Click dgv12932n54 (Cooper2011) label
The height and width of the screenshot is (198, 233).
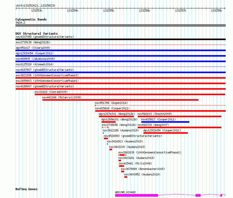pyautogui.click(x=162, y=130)
